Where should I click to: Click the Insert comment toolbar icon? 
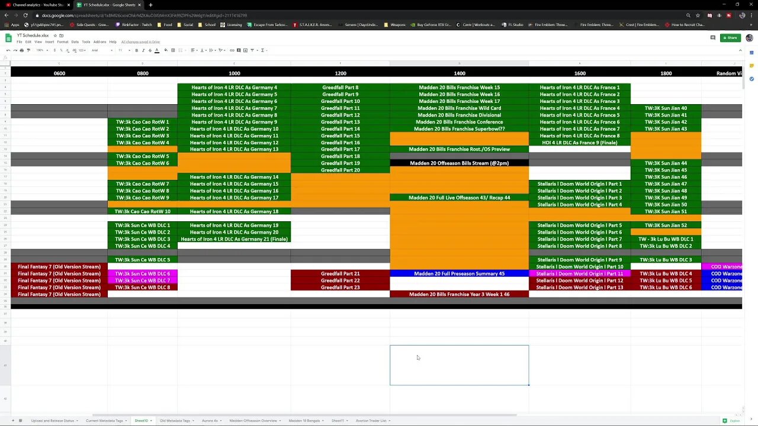pyautogui.click(x=238, y=50)
